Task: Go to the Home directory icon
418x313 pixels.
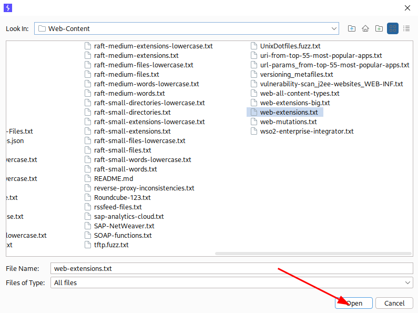Action: (365, 28)
